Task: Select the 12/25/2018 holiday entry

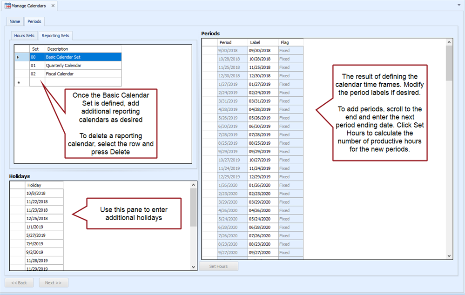Action: tap(44, 219)
